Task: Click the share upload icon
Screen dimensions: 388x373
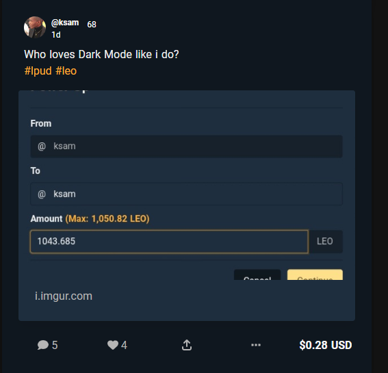Action: tap(187, 345)
